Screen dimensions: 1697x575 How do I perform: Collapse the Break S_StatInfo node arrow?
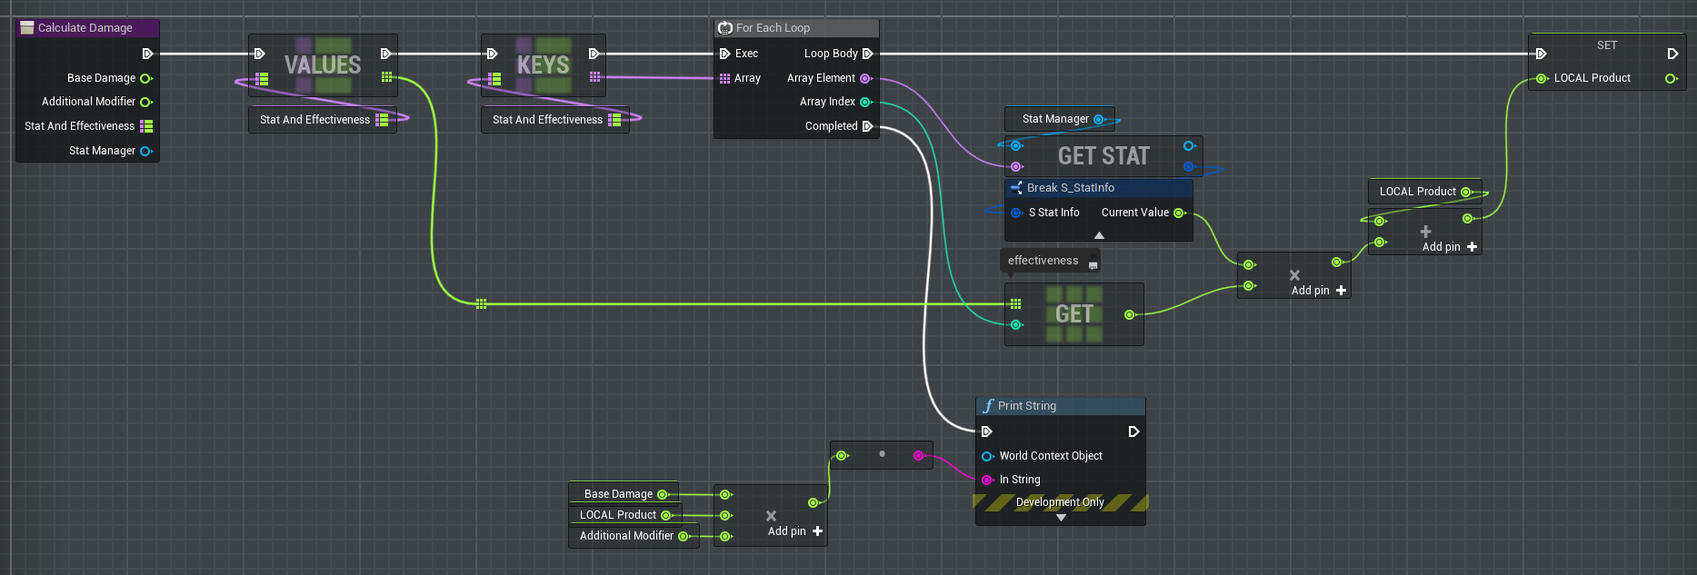pos(1099,235)
